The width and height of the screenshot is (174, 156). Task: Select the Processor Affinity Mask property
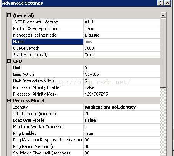tap(48, 94)
